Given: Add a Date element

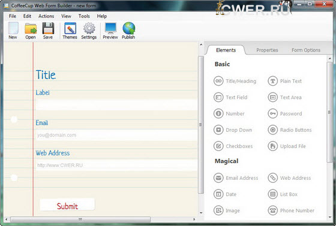Looking at the screenshot, I should pos(225,194).
